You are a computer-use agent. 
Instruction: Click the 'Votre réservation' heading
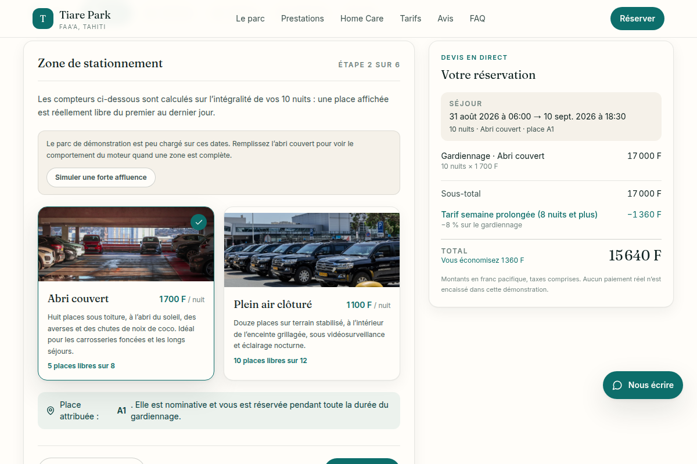point(488,75)
